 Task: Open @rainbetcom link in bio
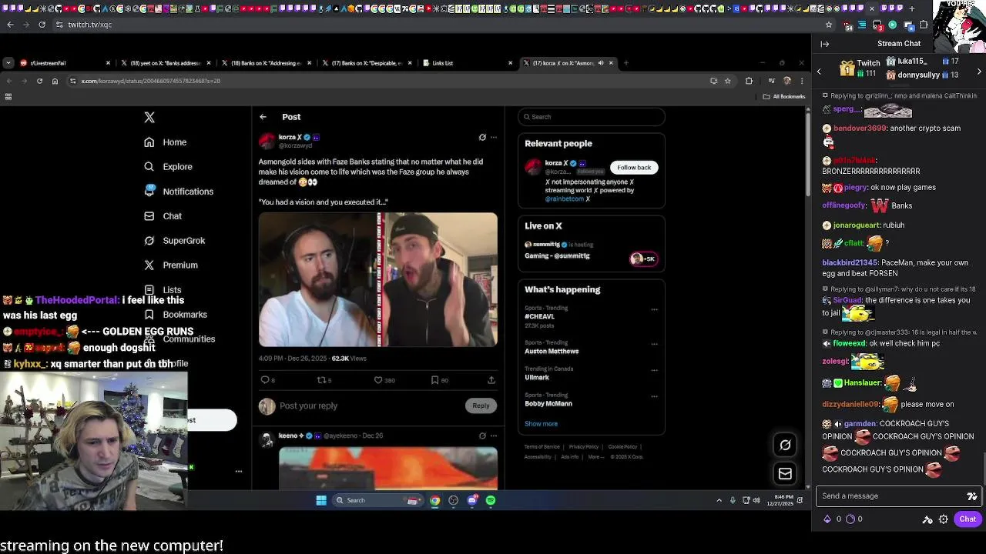pyautogui.click(x=565, y=199)
